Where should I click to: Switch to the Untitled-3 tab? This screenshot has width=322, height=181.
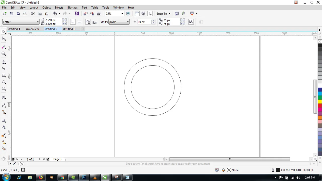click(x=69, y=29)
